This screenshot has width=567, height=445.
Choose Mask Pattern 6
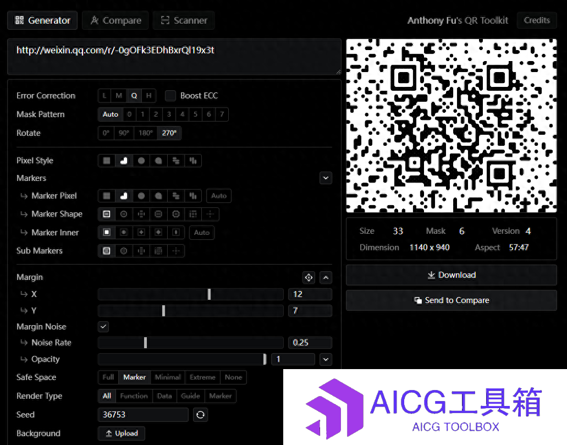pyautogui.click(x=208, y=114)
